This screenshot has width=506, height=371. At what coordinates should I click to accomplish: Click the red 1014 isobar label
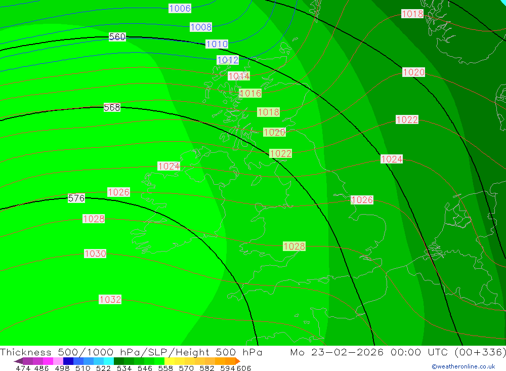point(239,76)
